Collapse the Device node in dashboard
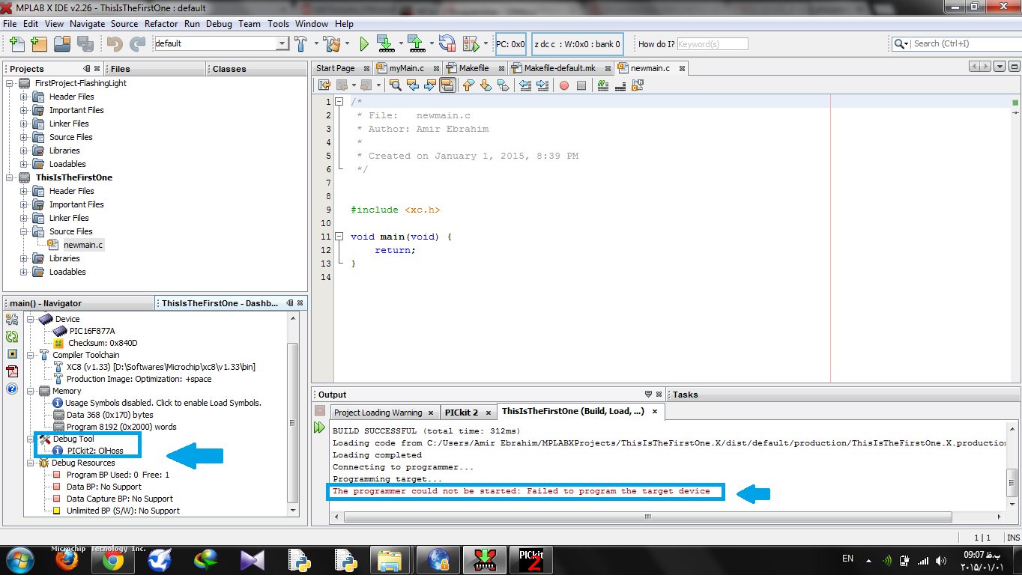The image size is (1022, 578). 31,319
